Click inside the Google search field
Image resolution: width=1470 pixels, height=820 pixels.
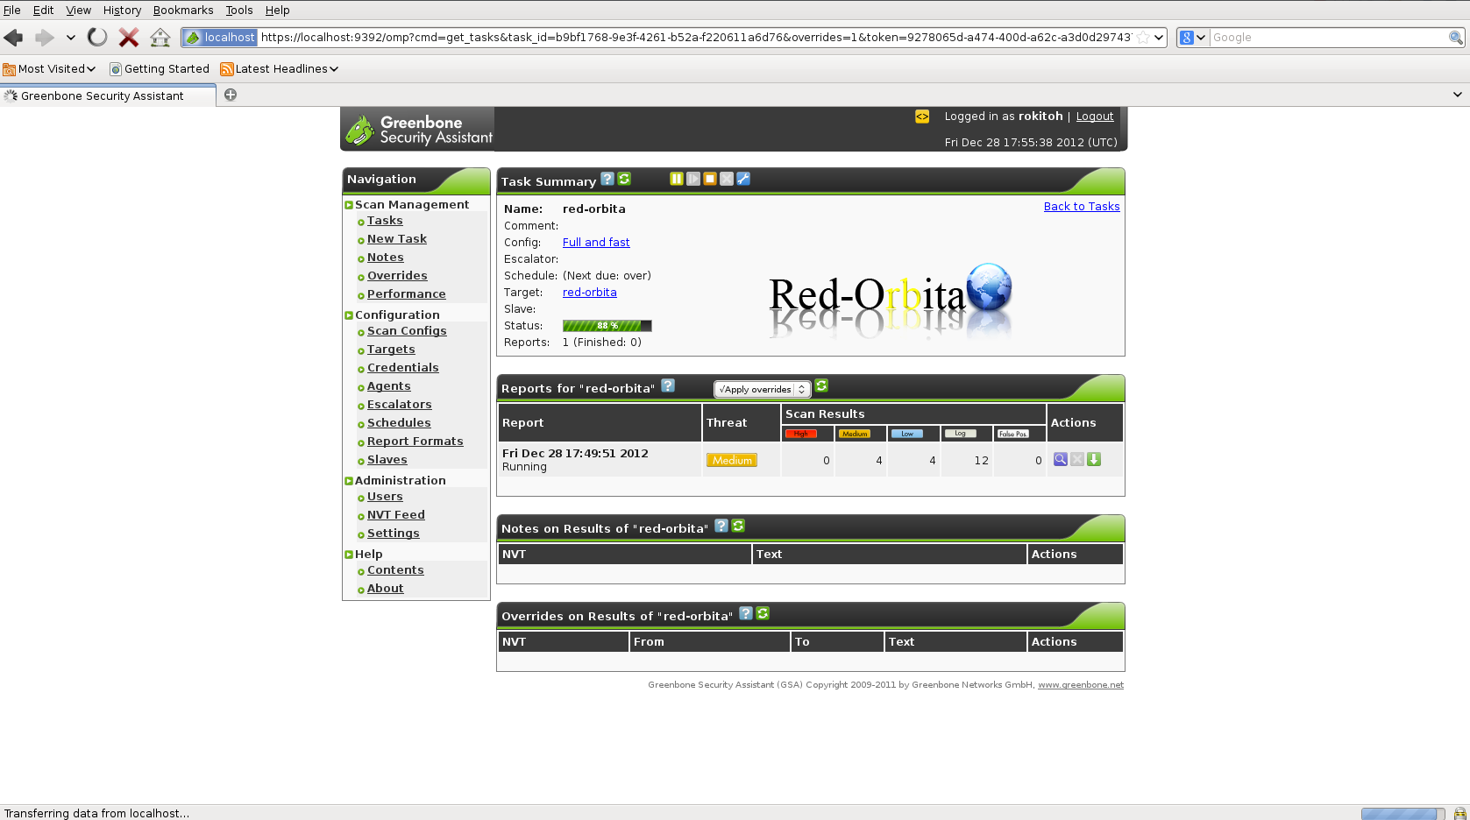click(1327, 38)
